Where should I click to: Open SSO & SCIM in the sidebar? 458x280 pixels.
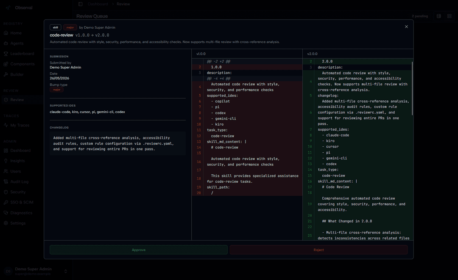pos(22,202)
